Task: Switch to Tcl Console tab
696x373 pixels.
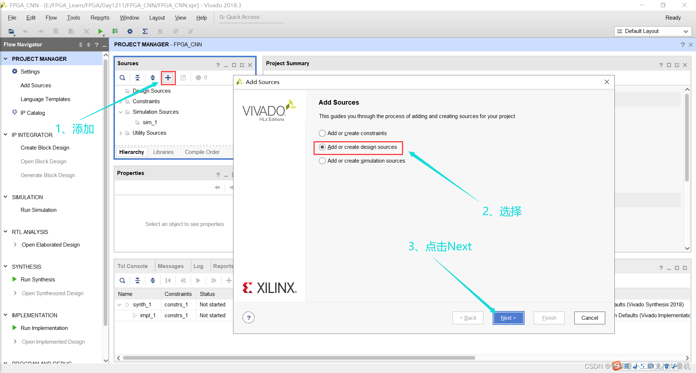Action: pos(133,266)
